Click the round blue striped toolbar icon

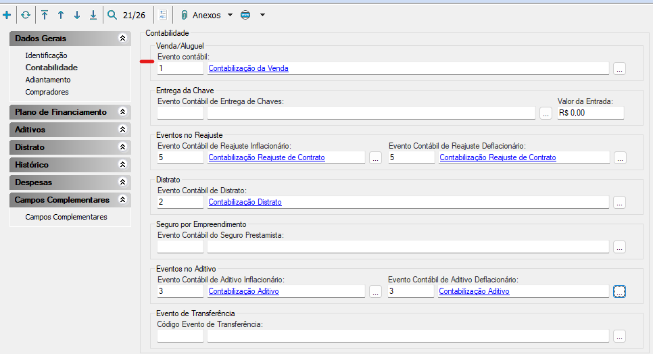pos(245,15)
